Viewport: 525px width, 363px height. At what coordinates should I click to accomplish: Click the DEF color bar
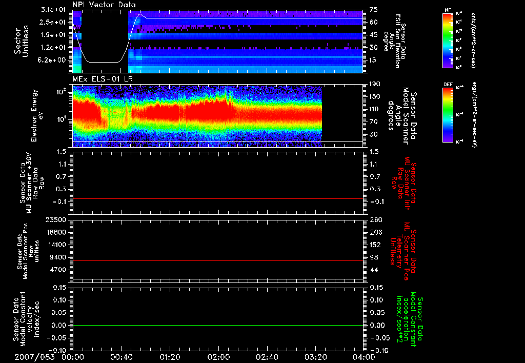(x=448, y=115)
